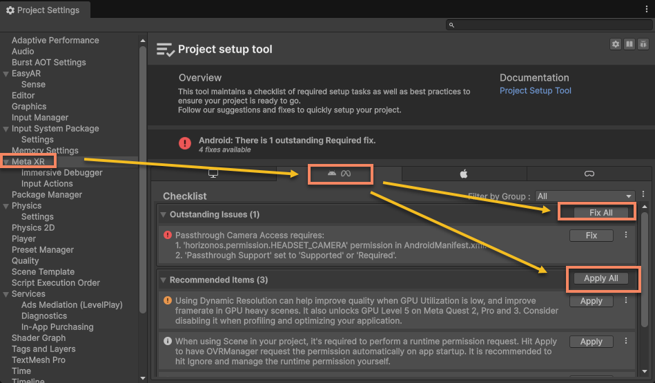Select Script Execution Order
This screenshot has height=383, width=655.
[x=55, y=283]
